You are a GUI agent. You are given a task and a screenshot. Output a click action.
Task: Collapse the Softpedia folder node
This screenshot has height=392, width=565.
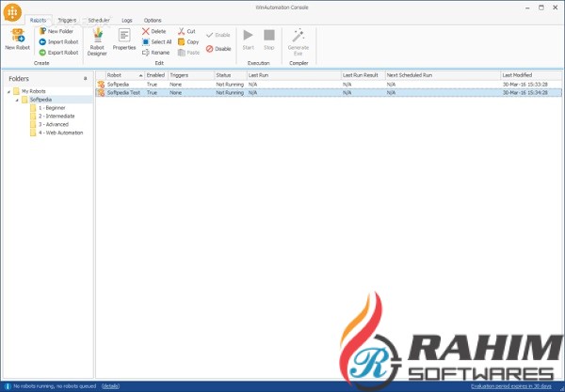(17, 100)
